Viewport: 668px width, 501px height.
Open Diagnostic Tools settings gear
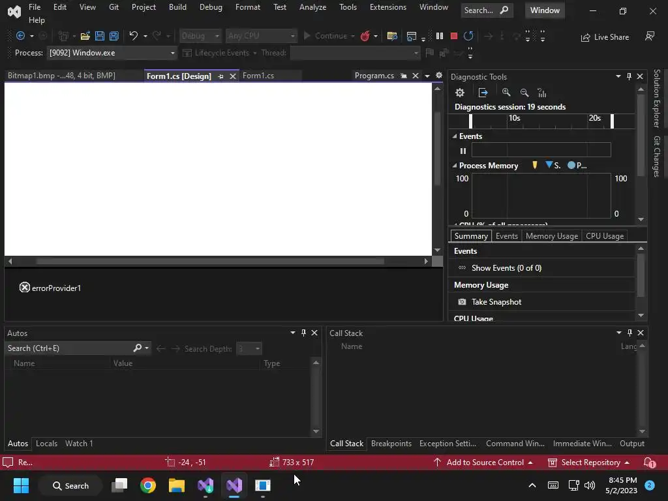click(x=460, y=93)
